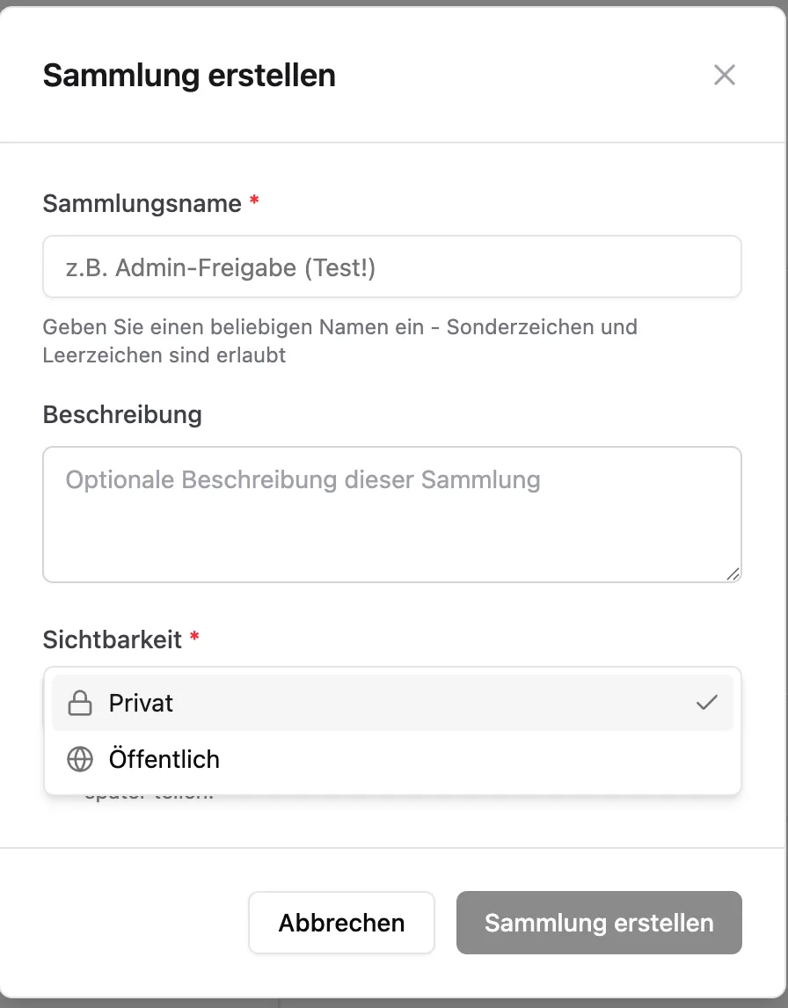
Task: Click the helper text about Sonderzeichen
Action: point(339,341)
